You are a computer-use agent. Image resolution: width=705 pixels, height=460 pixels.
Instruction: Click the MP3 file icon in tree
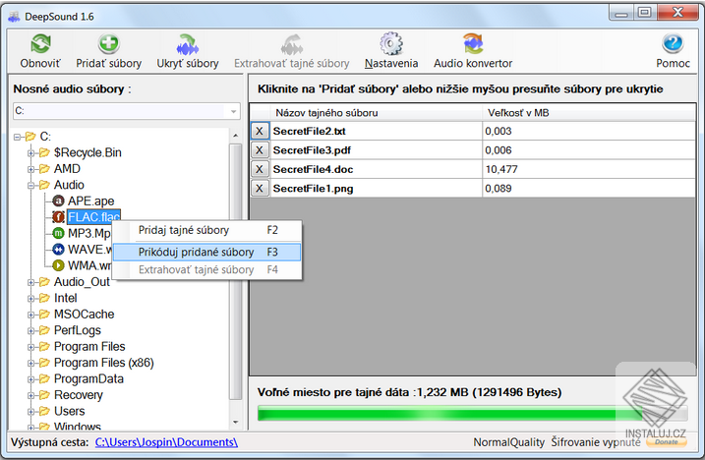point(58,233)
